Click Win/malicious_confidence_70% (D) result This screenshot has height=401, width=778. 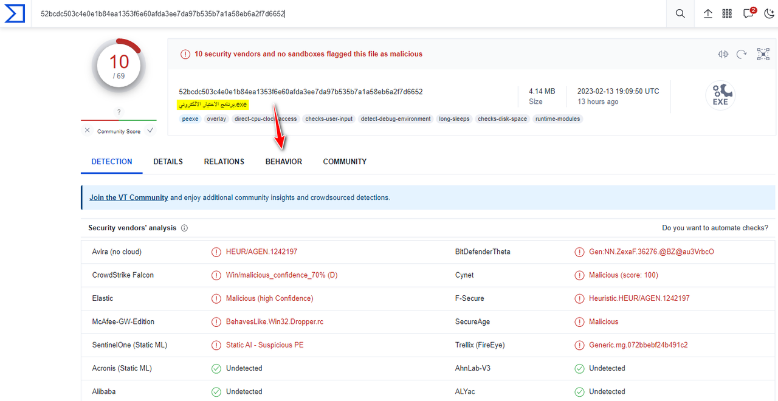coord(281,275)
